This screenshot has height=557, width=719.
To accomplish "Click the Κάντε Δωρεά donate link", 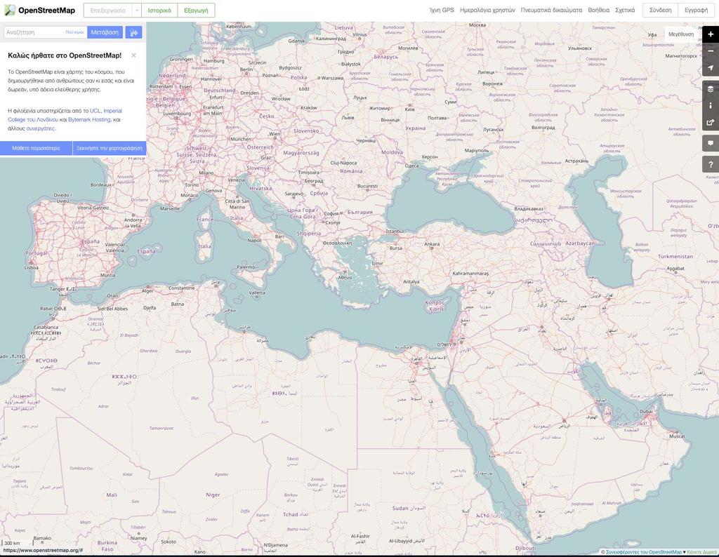I will [x=702, y=552].
